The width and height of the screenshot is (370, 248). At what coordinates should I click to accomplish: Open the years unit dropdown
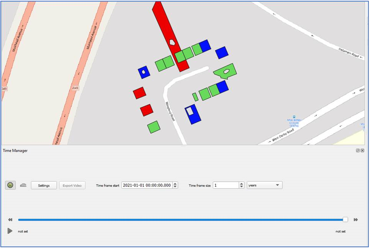[x=264, y=185]
